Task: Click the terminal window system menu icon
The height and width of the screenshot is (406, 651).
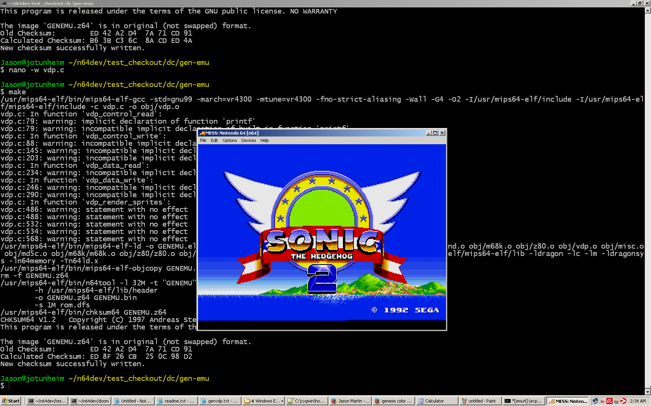Action: click(3, 3)
